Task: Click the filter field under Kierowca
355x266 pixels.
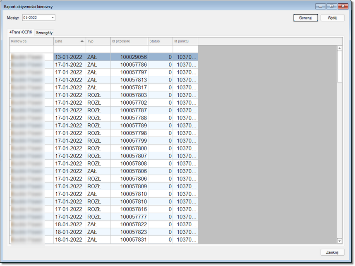Action: click(31, 49)
